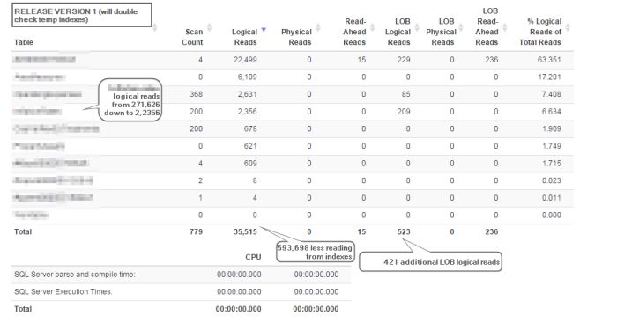Toggle the blue Logical Reads sort arrow
The width and height of the screenshot is (617, 330).
[264, 30]
